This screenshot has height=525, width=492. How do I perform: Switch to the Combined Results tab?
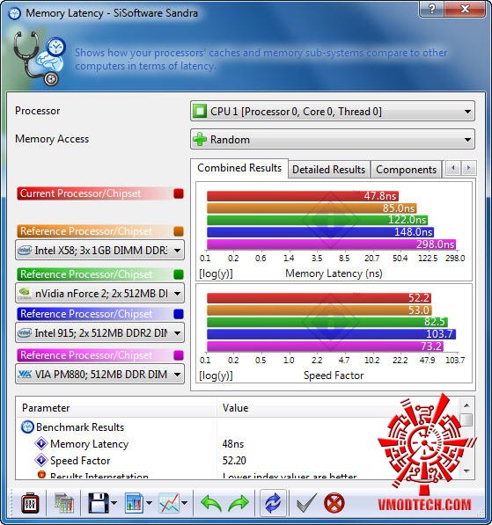(239, 168)
